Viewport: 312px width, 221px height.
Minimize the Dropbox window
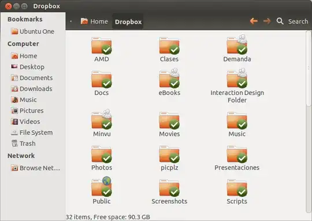16,6
